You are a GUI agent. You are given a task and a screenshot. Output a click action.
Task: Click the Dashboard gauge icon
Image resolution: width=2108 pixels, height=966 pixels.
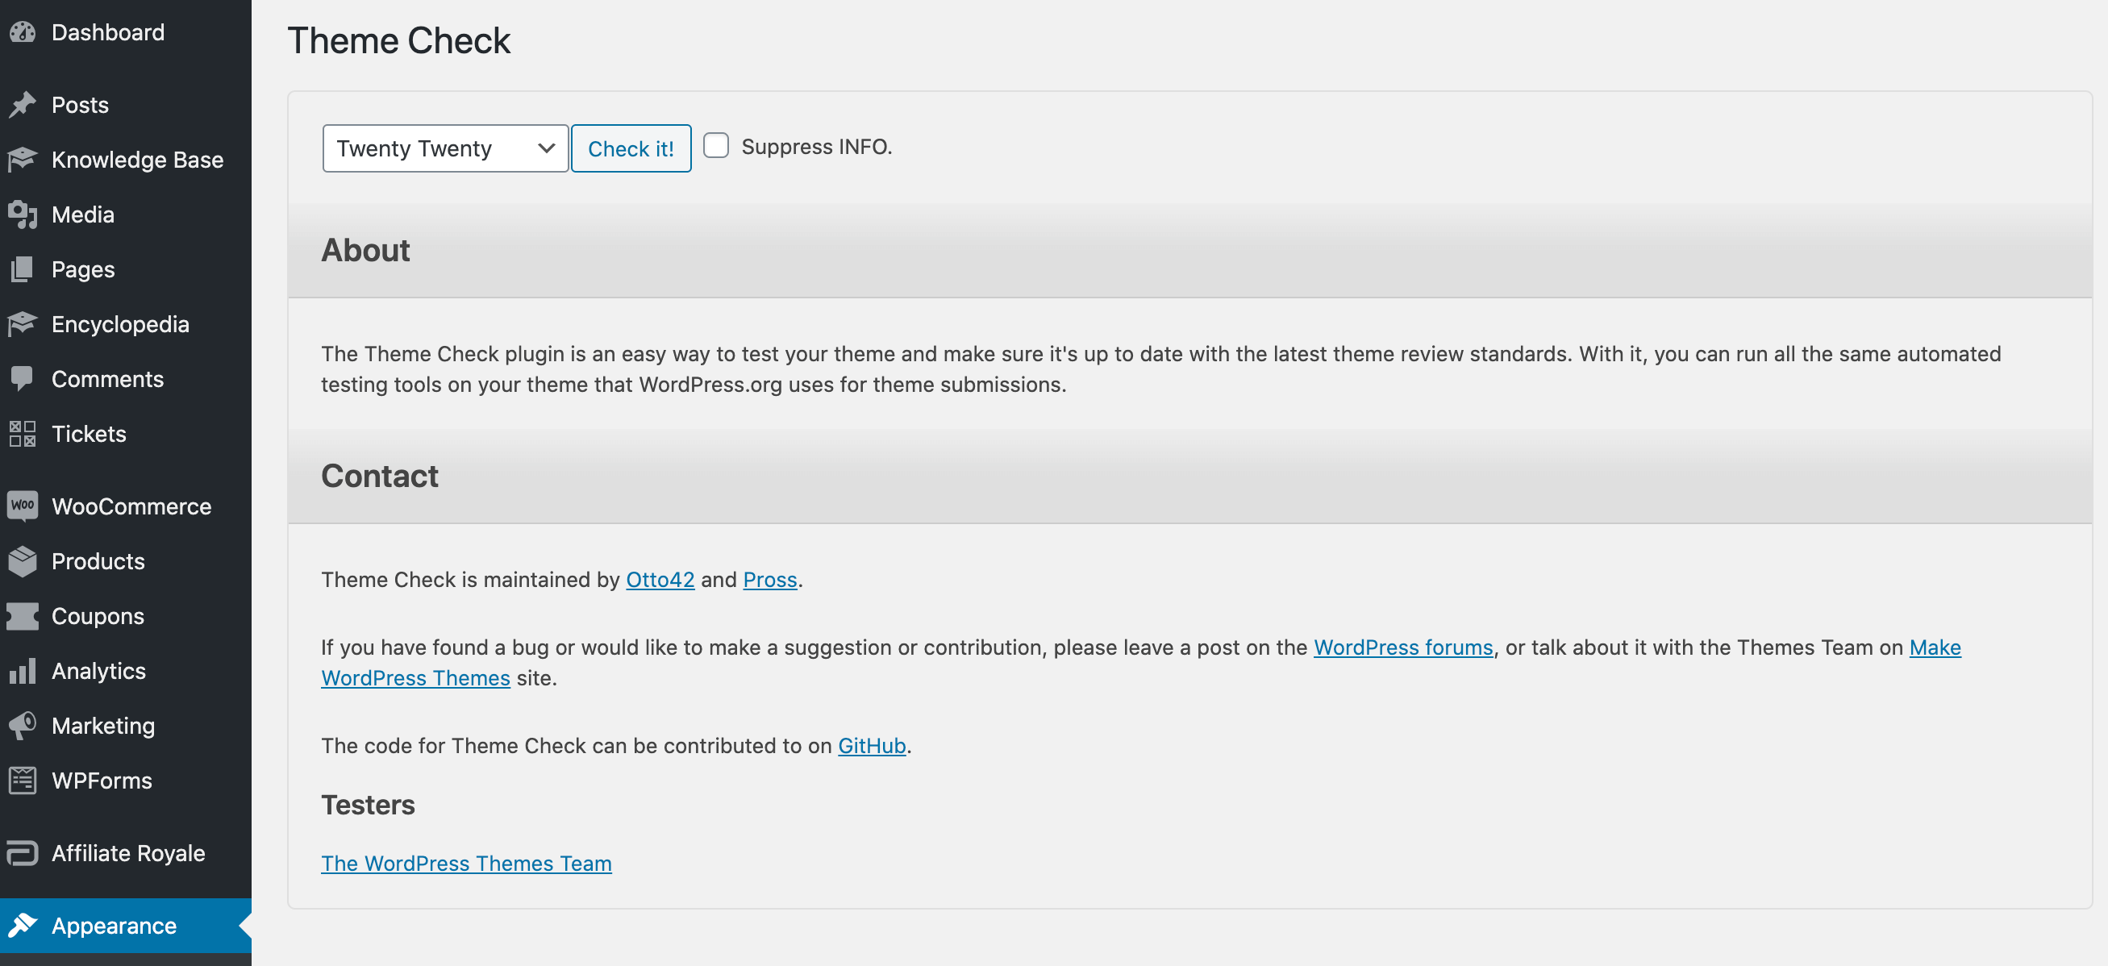tap(23, 33)
